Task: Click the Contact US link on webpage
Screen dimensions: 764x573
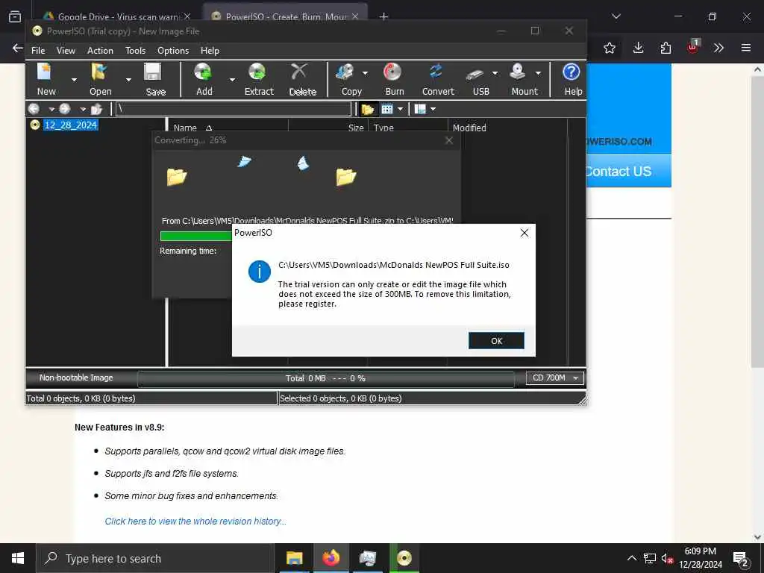Action: pyautogui.click(x=618, y=172)
